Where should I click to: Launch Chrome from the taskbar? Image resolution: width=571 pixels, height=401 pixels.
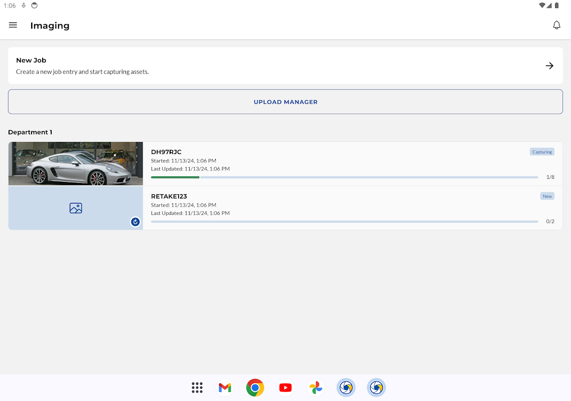(255, 387)
